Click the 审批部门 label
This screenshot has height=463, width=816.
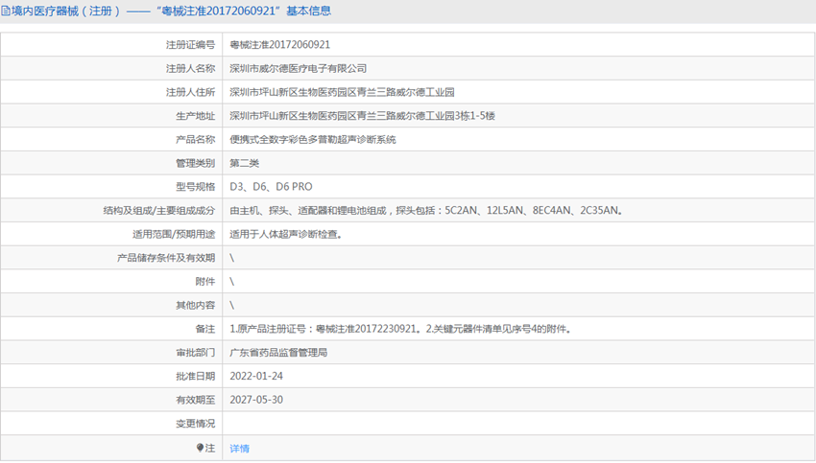tap(195, 353)
